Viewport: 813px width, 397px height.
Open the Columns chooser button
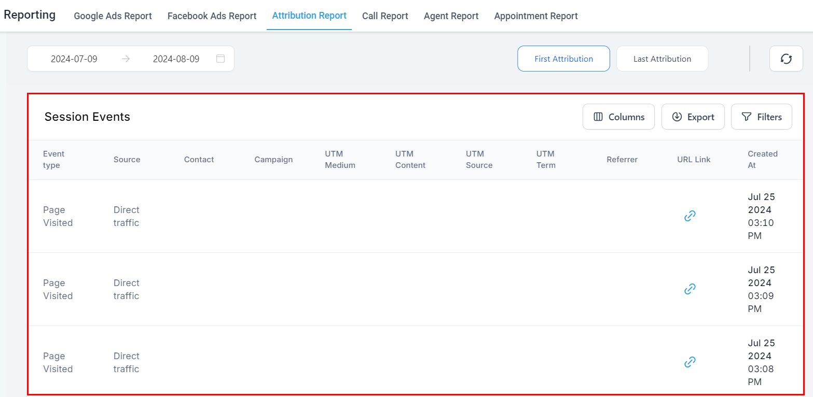[x=618, y=117]
